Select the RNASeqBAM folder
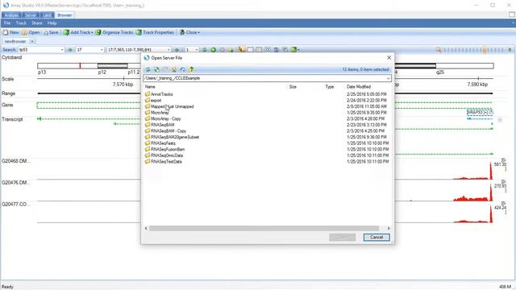 coord(160,125)
